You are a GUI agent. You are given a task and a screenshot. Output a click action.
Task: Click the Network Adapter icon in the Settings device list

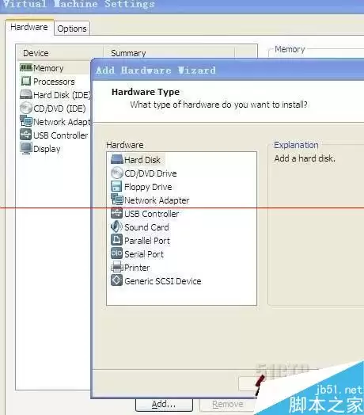[x=26, y=121]
